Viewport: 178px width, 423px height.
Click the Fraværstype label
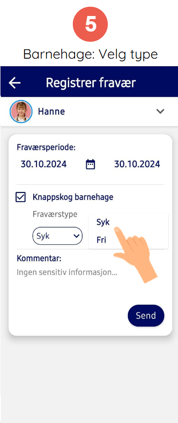pyautogui.click(x=55, y=214)
